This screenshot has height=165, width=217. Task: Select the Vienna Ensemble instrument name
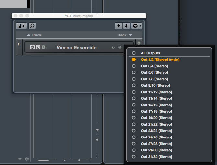[77, 48]
